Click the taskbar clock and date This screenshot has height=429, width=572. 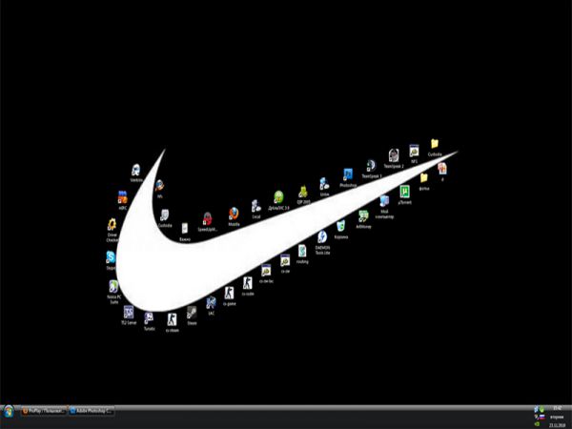(557, 417)
